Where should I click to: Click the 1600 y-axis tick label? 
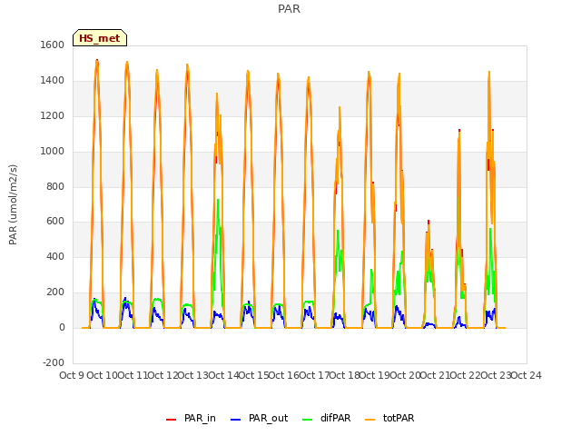(x=53, y=45)
